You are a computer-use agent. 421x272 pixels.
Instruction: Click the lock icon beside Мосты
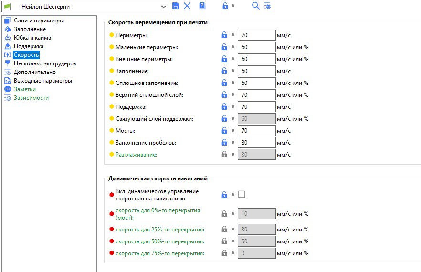point(224,131)
